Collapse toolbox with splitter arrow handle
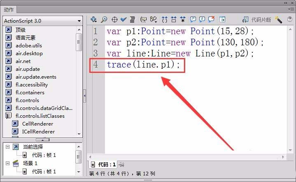This screenshot has width=296, height=182. (84, 96)
